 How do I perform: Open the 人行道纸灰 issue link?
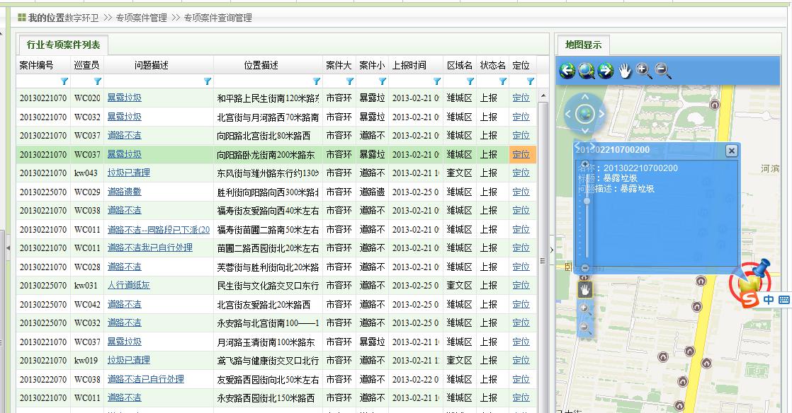(128, 286)
